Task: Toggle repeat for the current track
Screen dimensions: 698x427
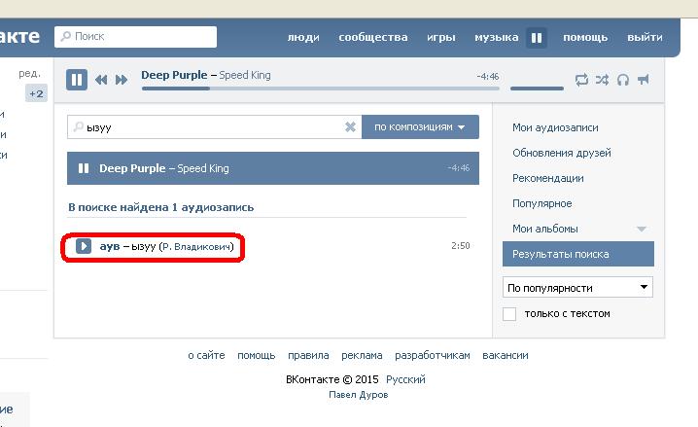Action: point(581,80)
